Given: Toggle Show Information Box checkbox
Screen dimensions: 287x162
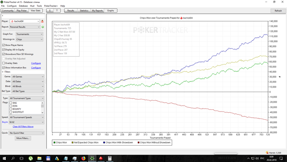Looking at the screenshot, I should click(x=3, y=68).
